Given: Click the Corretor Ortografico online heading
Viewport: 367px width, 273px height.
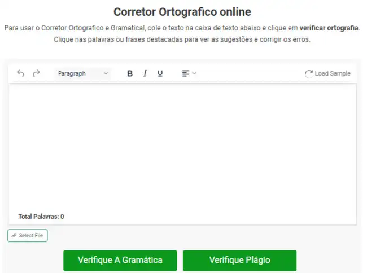Looking at the screenshot, I should [182, 12].
